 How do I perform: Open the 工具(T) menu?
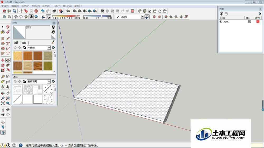tap(56, 6)
